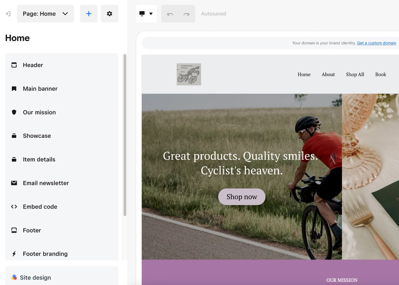The image size is (399, 285).
Task: Open the Item details section label
Action: [x=39, y=159]
